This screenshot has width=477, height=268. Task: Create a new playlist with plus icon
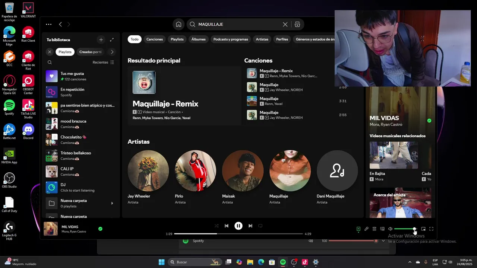pos(101,39)
